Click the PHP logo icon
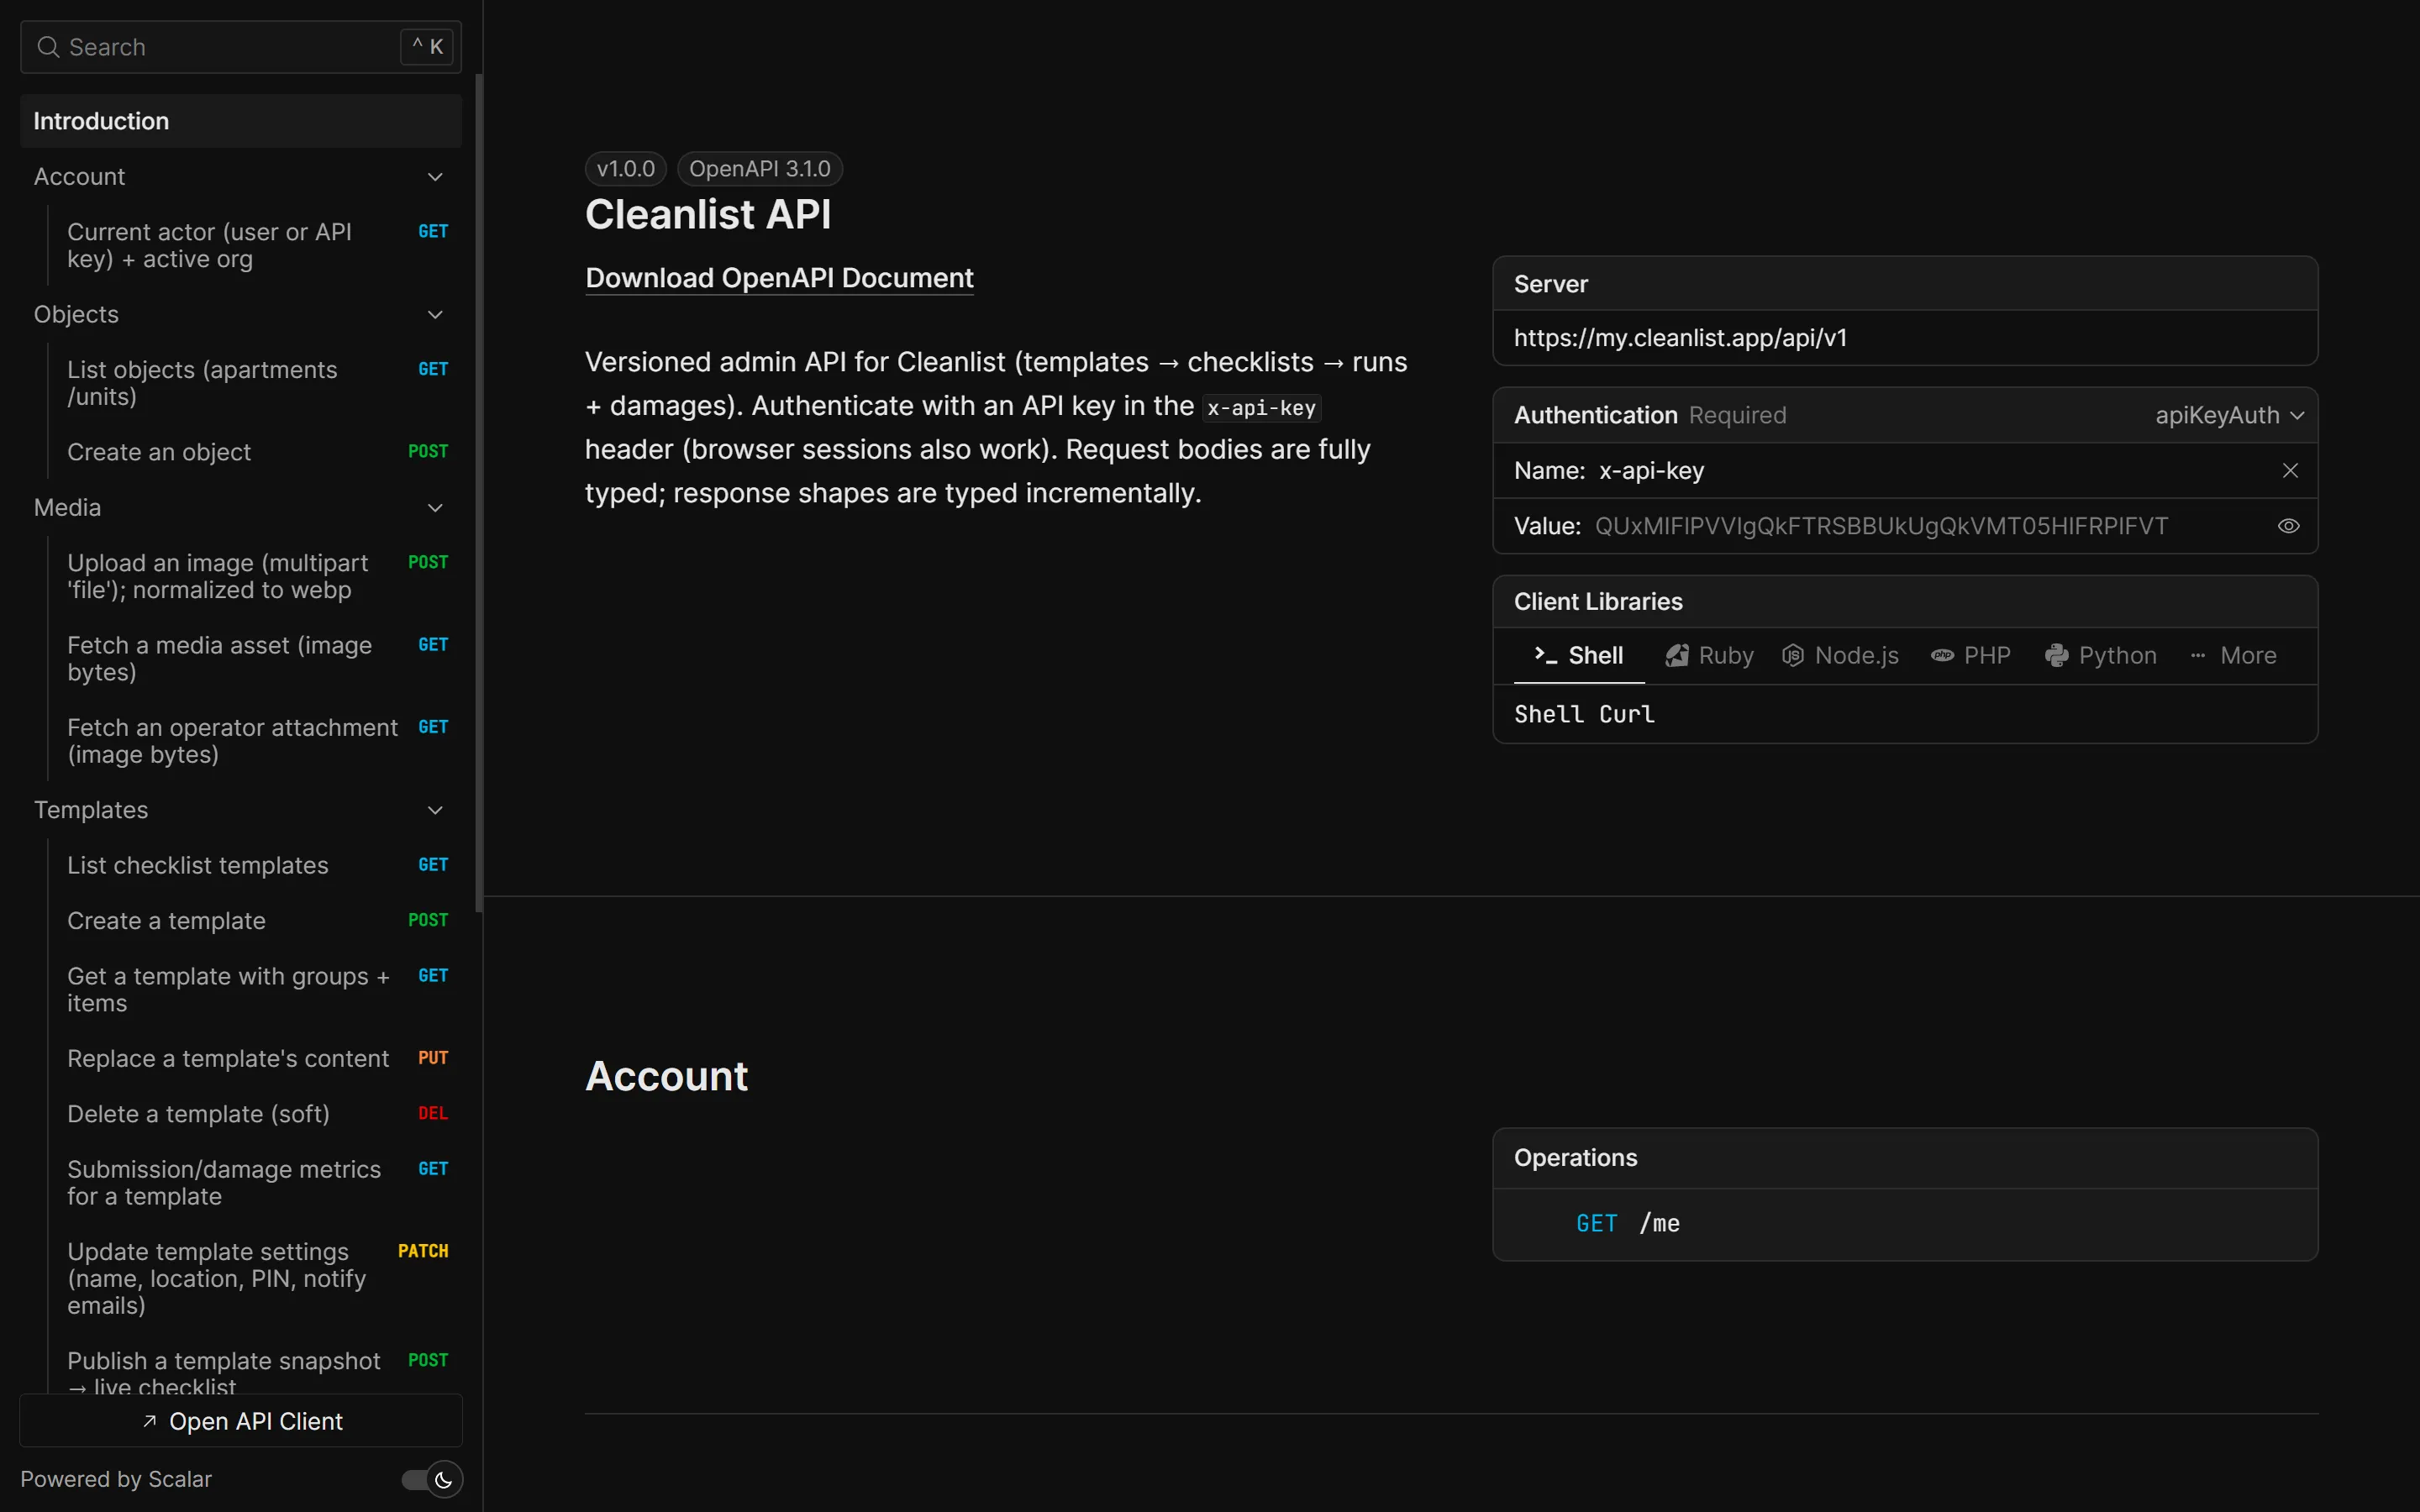The height and width of the screenshot is (1512, 2420). click(1942, 655)
